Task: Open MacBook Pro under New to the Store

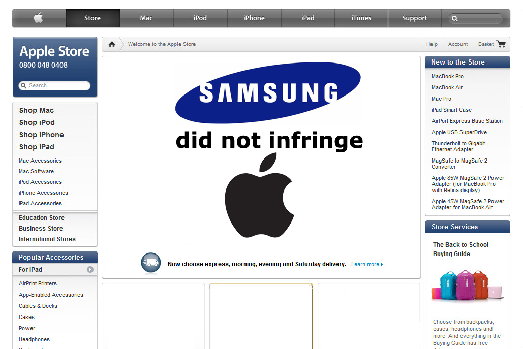Action: [x=447, y=76]
